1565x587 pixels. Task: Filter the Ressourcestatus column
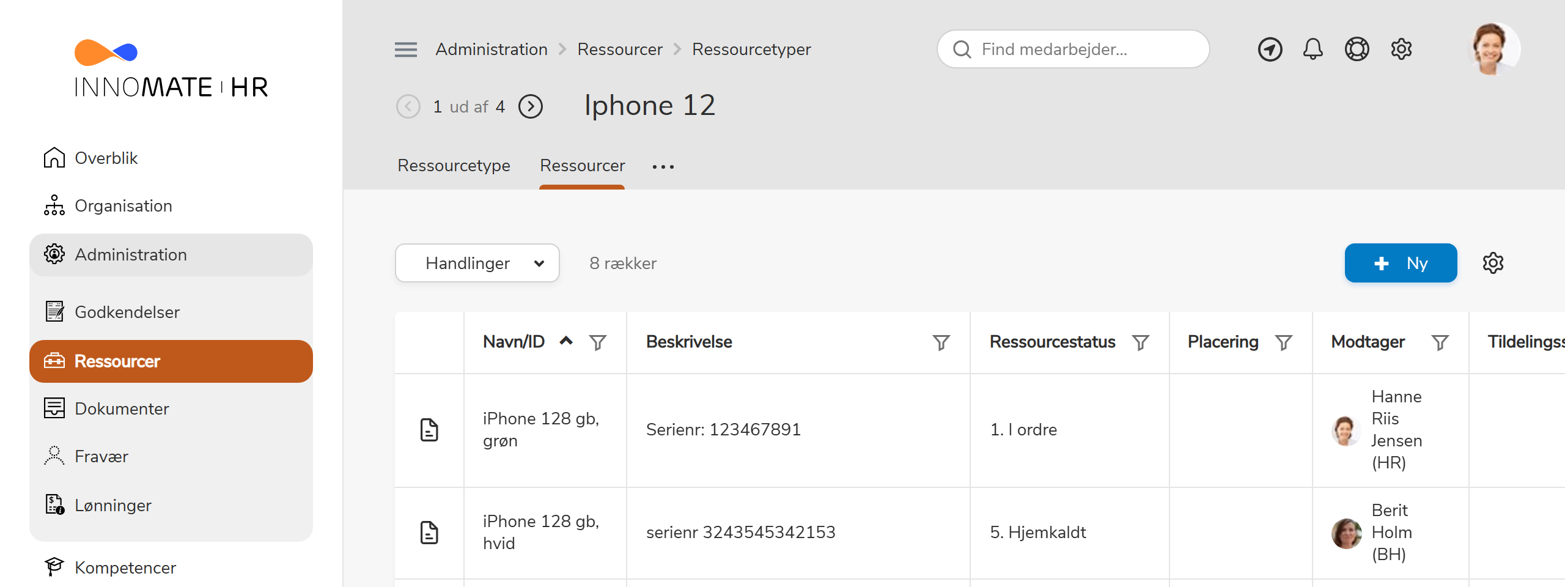(1140, 342)
